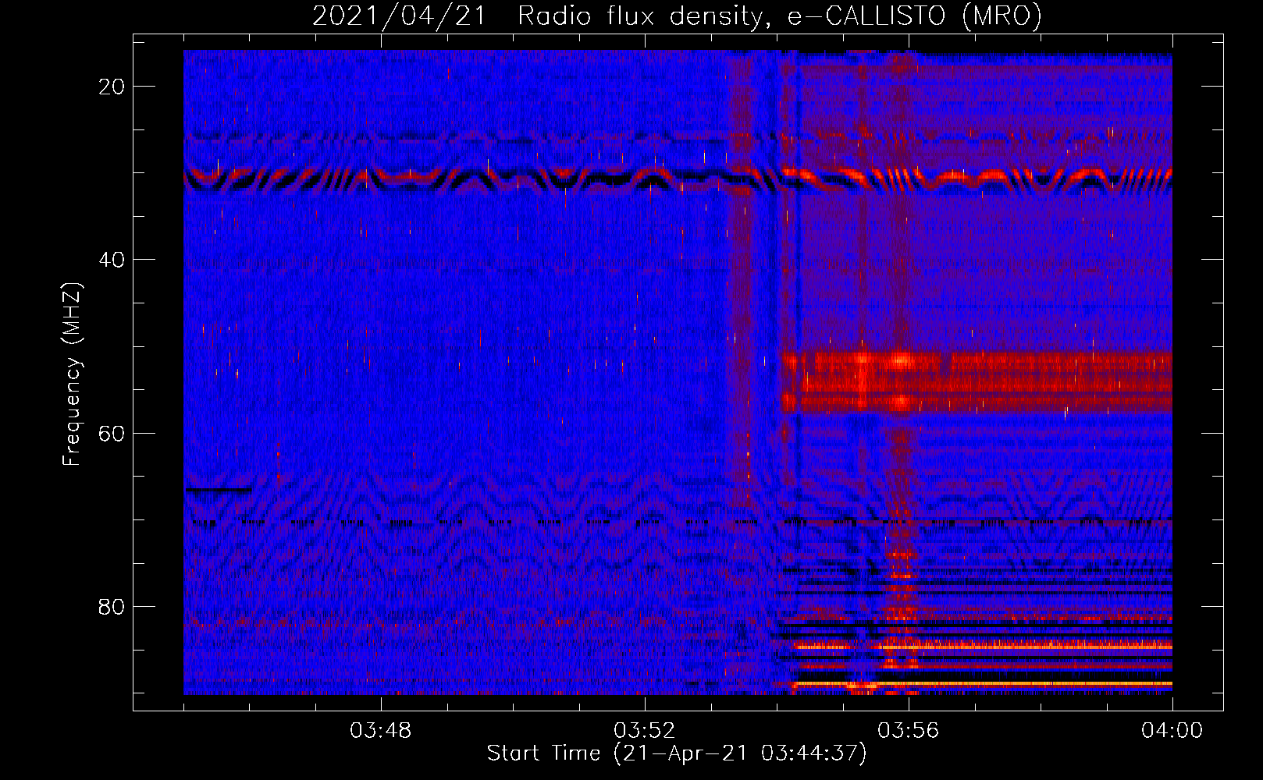Click the 'Frequency (MHZ)' axis label
The width and height of the screenshot is (1263, 780).
click(72, 374)
